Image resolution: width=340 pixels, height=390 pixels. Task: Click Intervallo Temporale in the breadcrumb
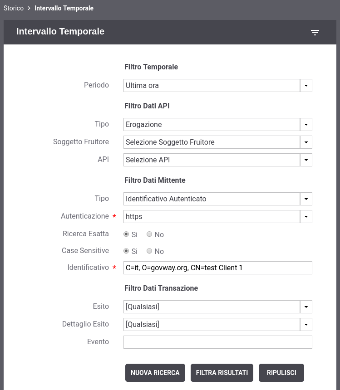point(64,8)
